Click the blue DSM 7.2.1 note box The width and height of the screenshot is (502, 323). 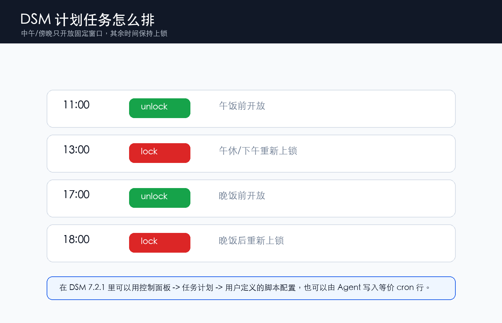point(251,288)
